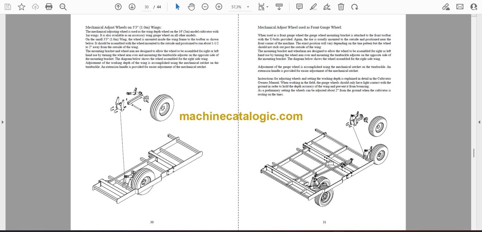Activate the hand pan tool
This screenshot has width=482, height=232.
pyautogui.click(x=192, y=7)
